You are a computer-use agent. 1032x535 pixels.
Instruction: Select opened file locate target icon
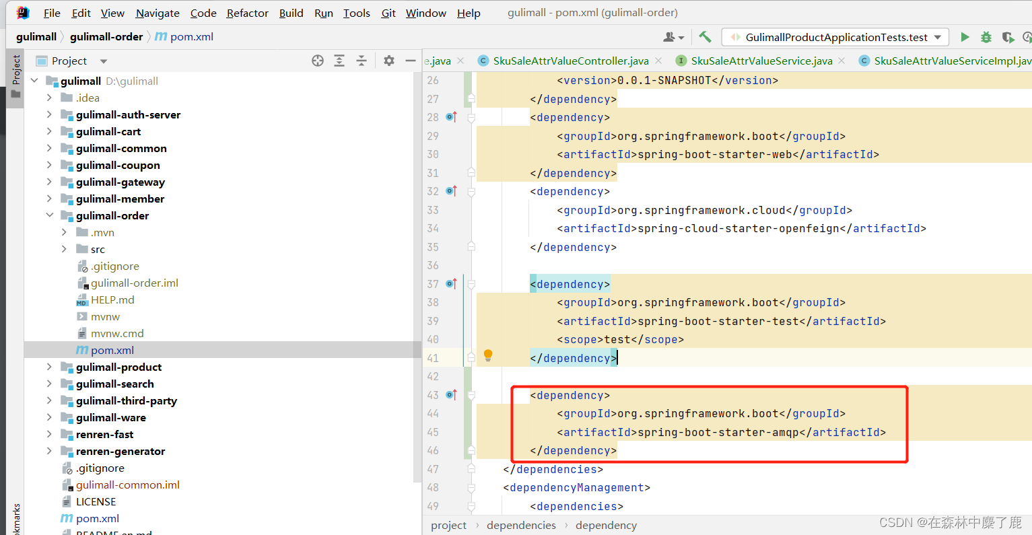coord(318,61)
